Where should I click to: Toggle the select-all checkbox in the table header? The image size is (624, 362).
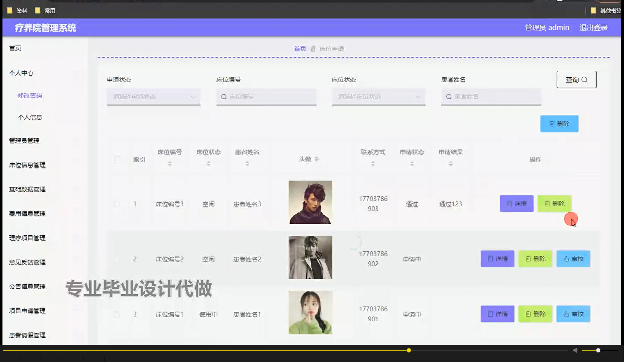pyautogui.click(x=117, y=159)
